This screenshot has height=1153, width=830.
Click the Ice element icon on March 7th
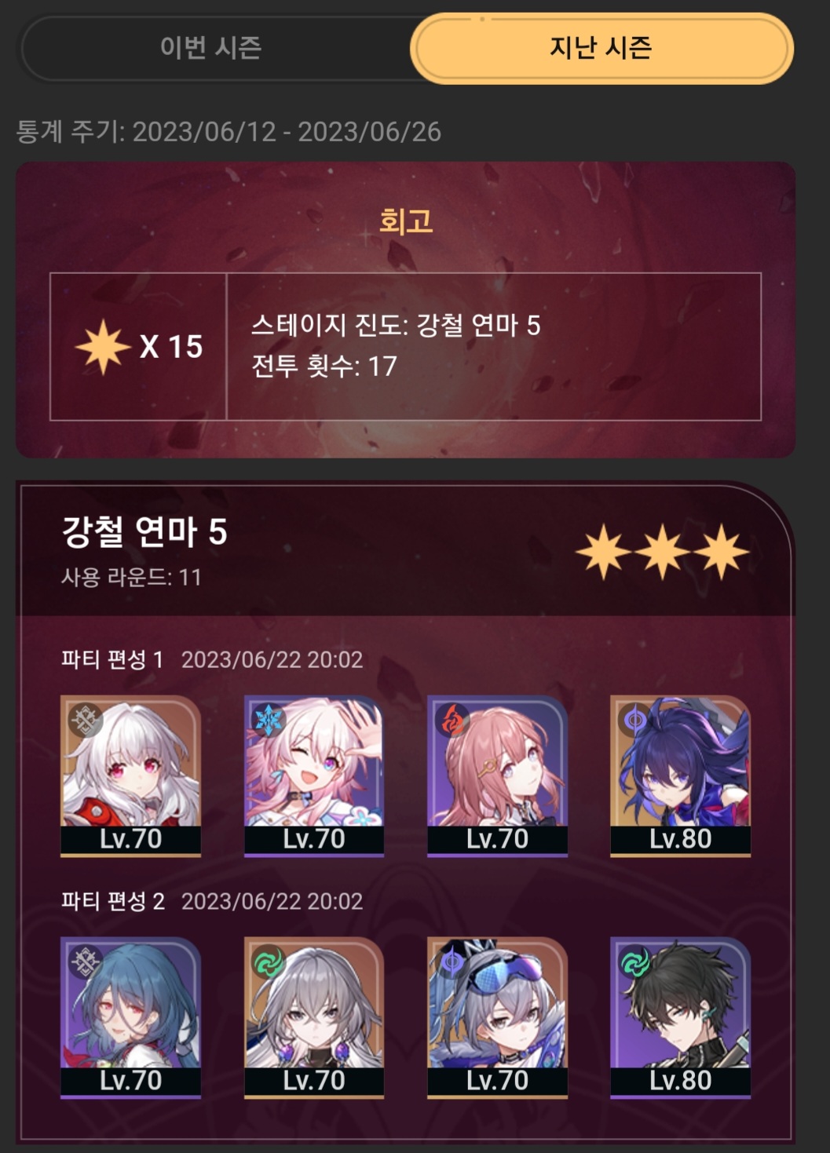[x=268, y=720]
